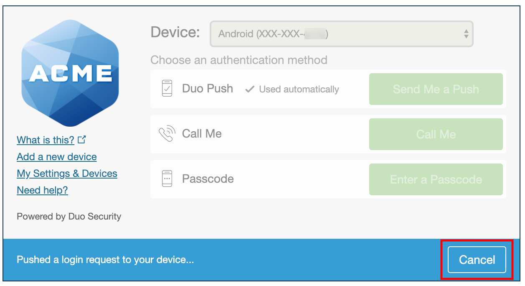This screenshot has width=525, height=286.
Task: Click the blue push notification status bar
Action: tap(167, 260)
